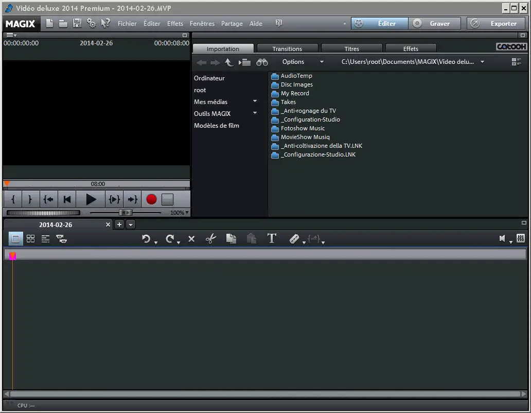Image resolution: width=531 pixels, height=413 pixels.
Task: Activate the context help cursor icon
Action: tap(105, 23)
